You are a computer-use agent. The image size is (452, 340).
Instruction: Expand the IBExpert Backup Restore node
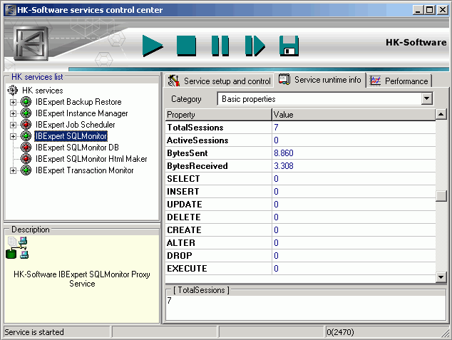point(13,102)
